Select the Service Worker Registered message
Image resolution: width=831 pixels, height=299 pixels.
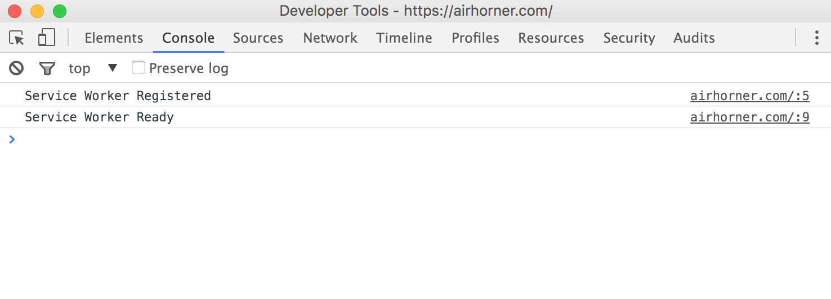point(118,96)
